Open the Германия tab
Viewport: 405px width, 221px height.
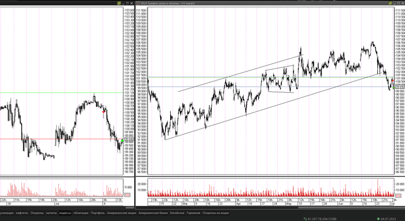pos(193,213)
